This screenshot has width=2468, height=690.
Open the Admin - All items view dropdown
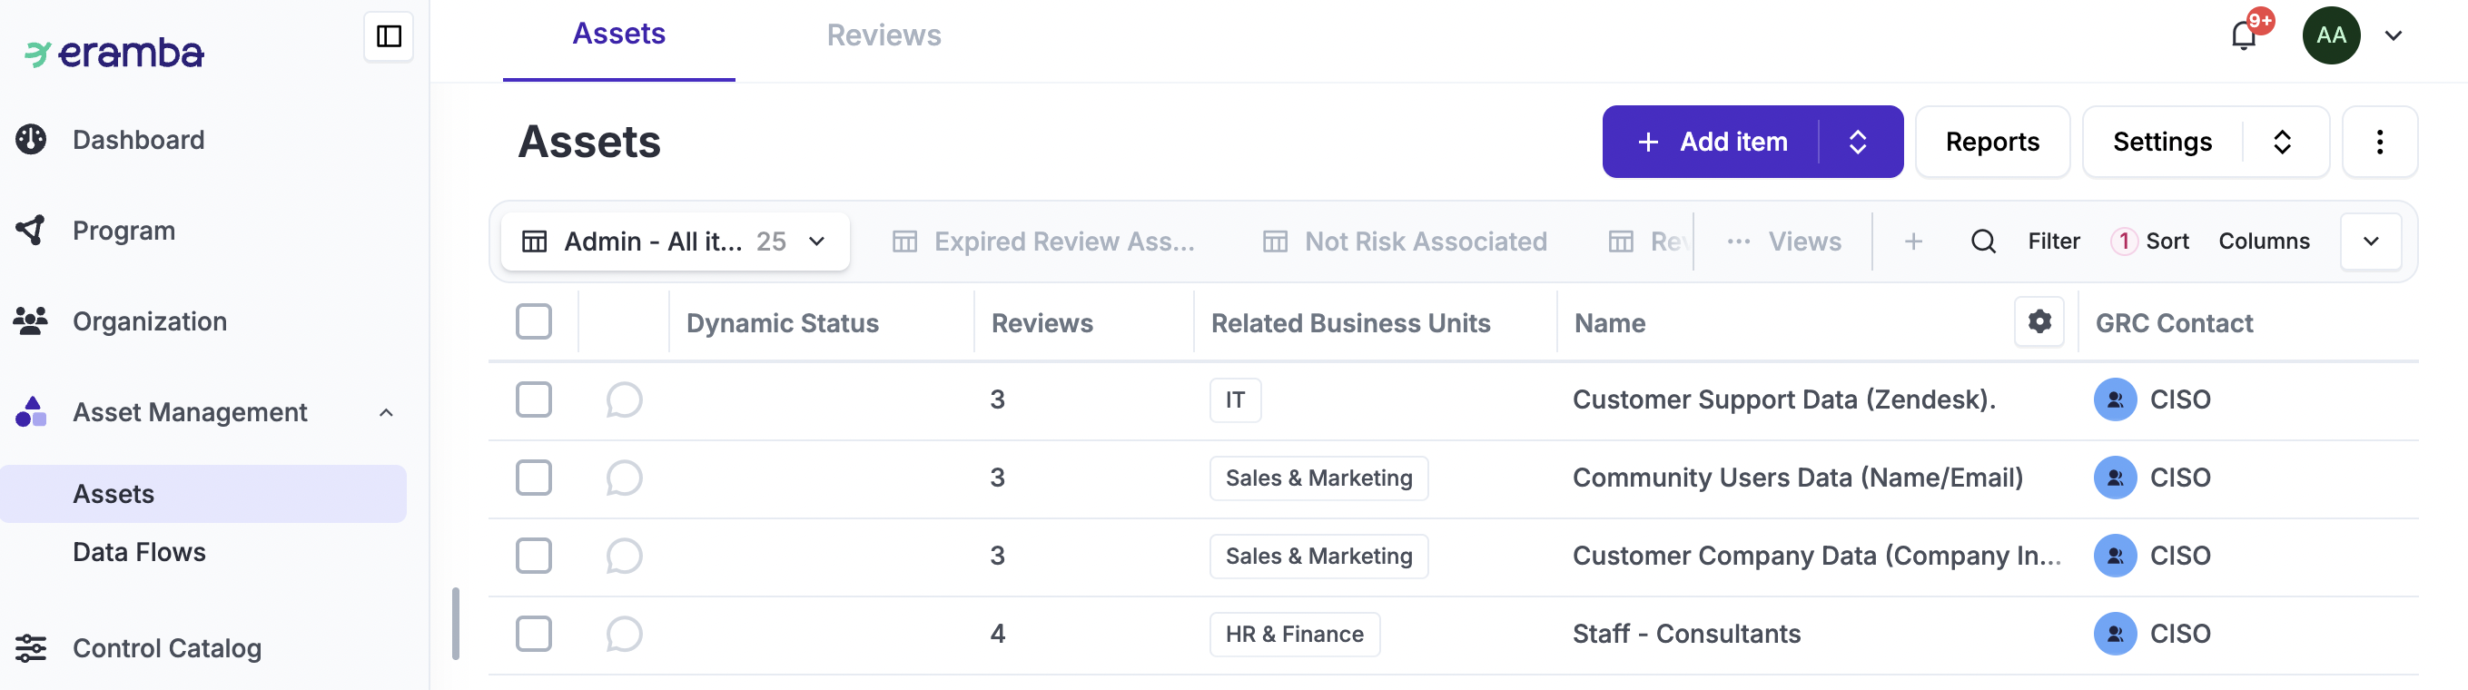pyautogui.click(x=675, y=241)
